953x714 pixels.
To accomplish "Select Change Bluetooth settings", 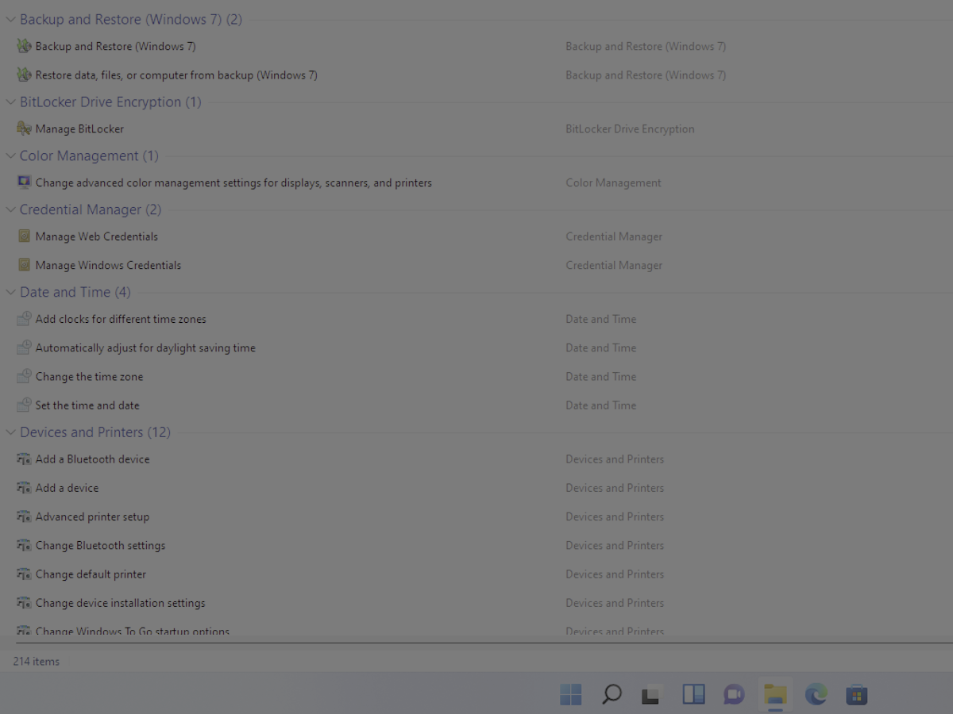I will click(x=100, y=545).
